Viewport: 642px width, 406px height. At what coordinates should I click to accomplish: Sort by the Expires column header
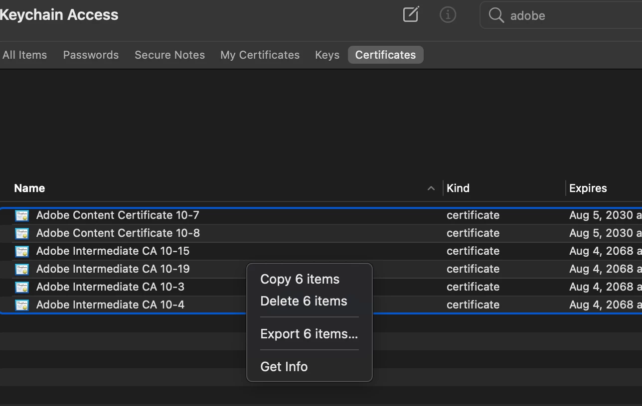coord(588,188)
